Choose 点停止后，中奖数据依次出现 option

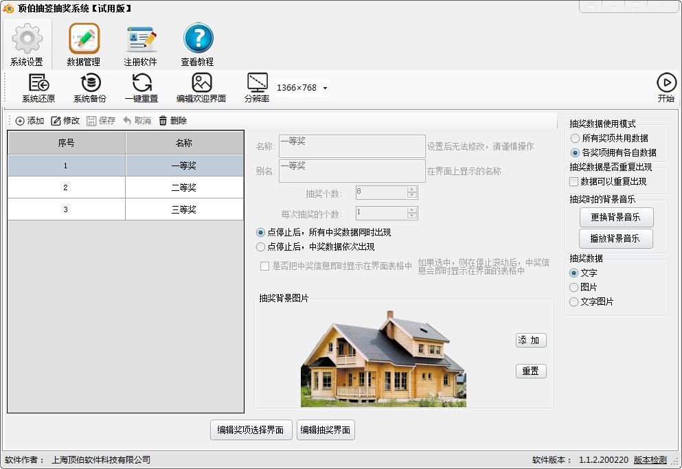tap(260, 247)
